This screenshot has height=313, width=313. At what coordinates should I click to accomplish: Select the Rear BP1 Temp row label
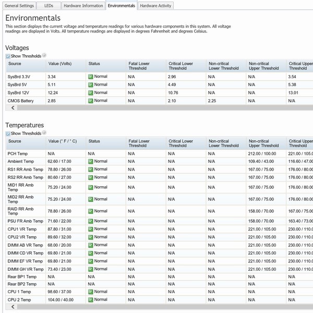tap(22, 277)
